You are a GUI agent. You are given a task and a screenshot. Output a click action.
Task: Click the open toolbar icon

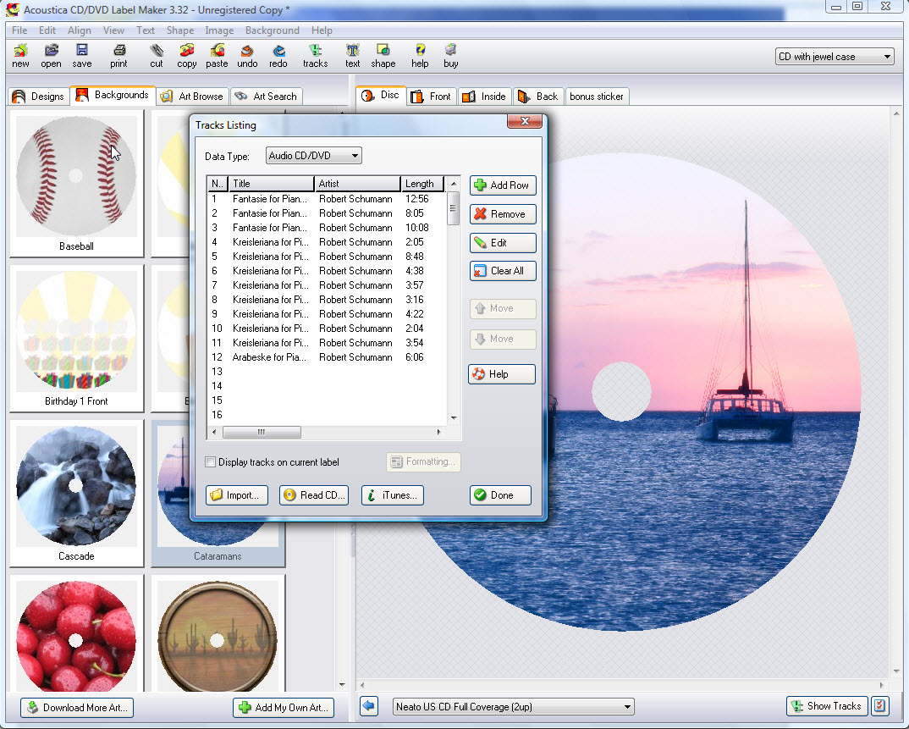[51, 56]
